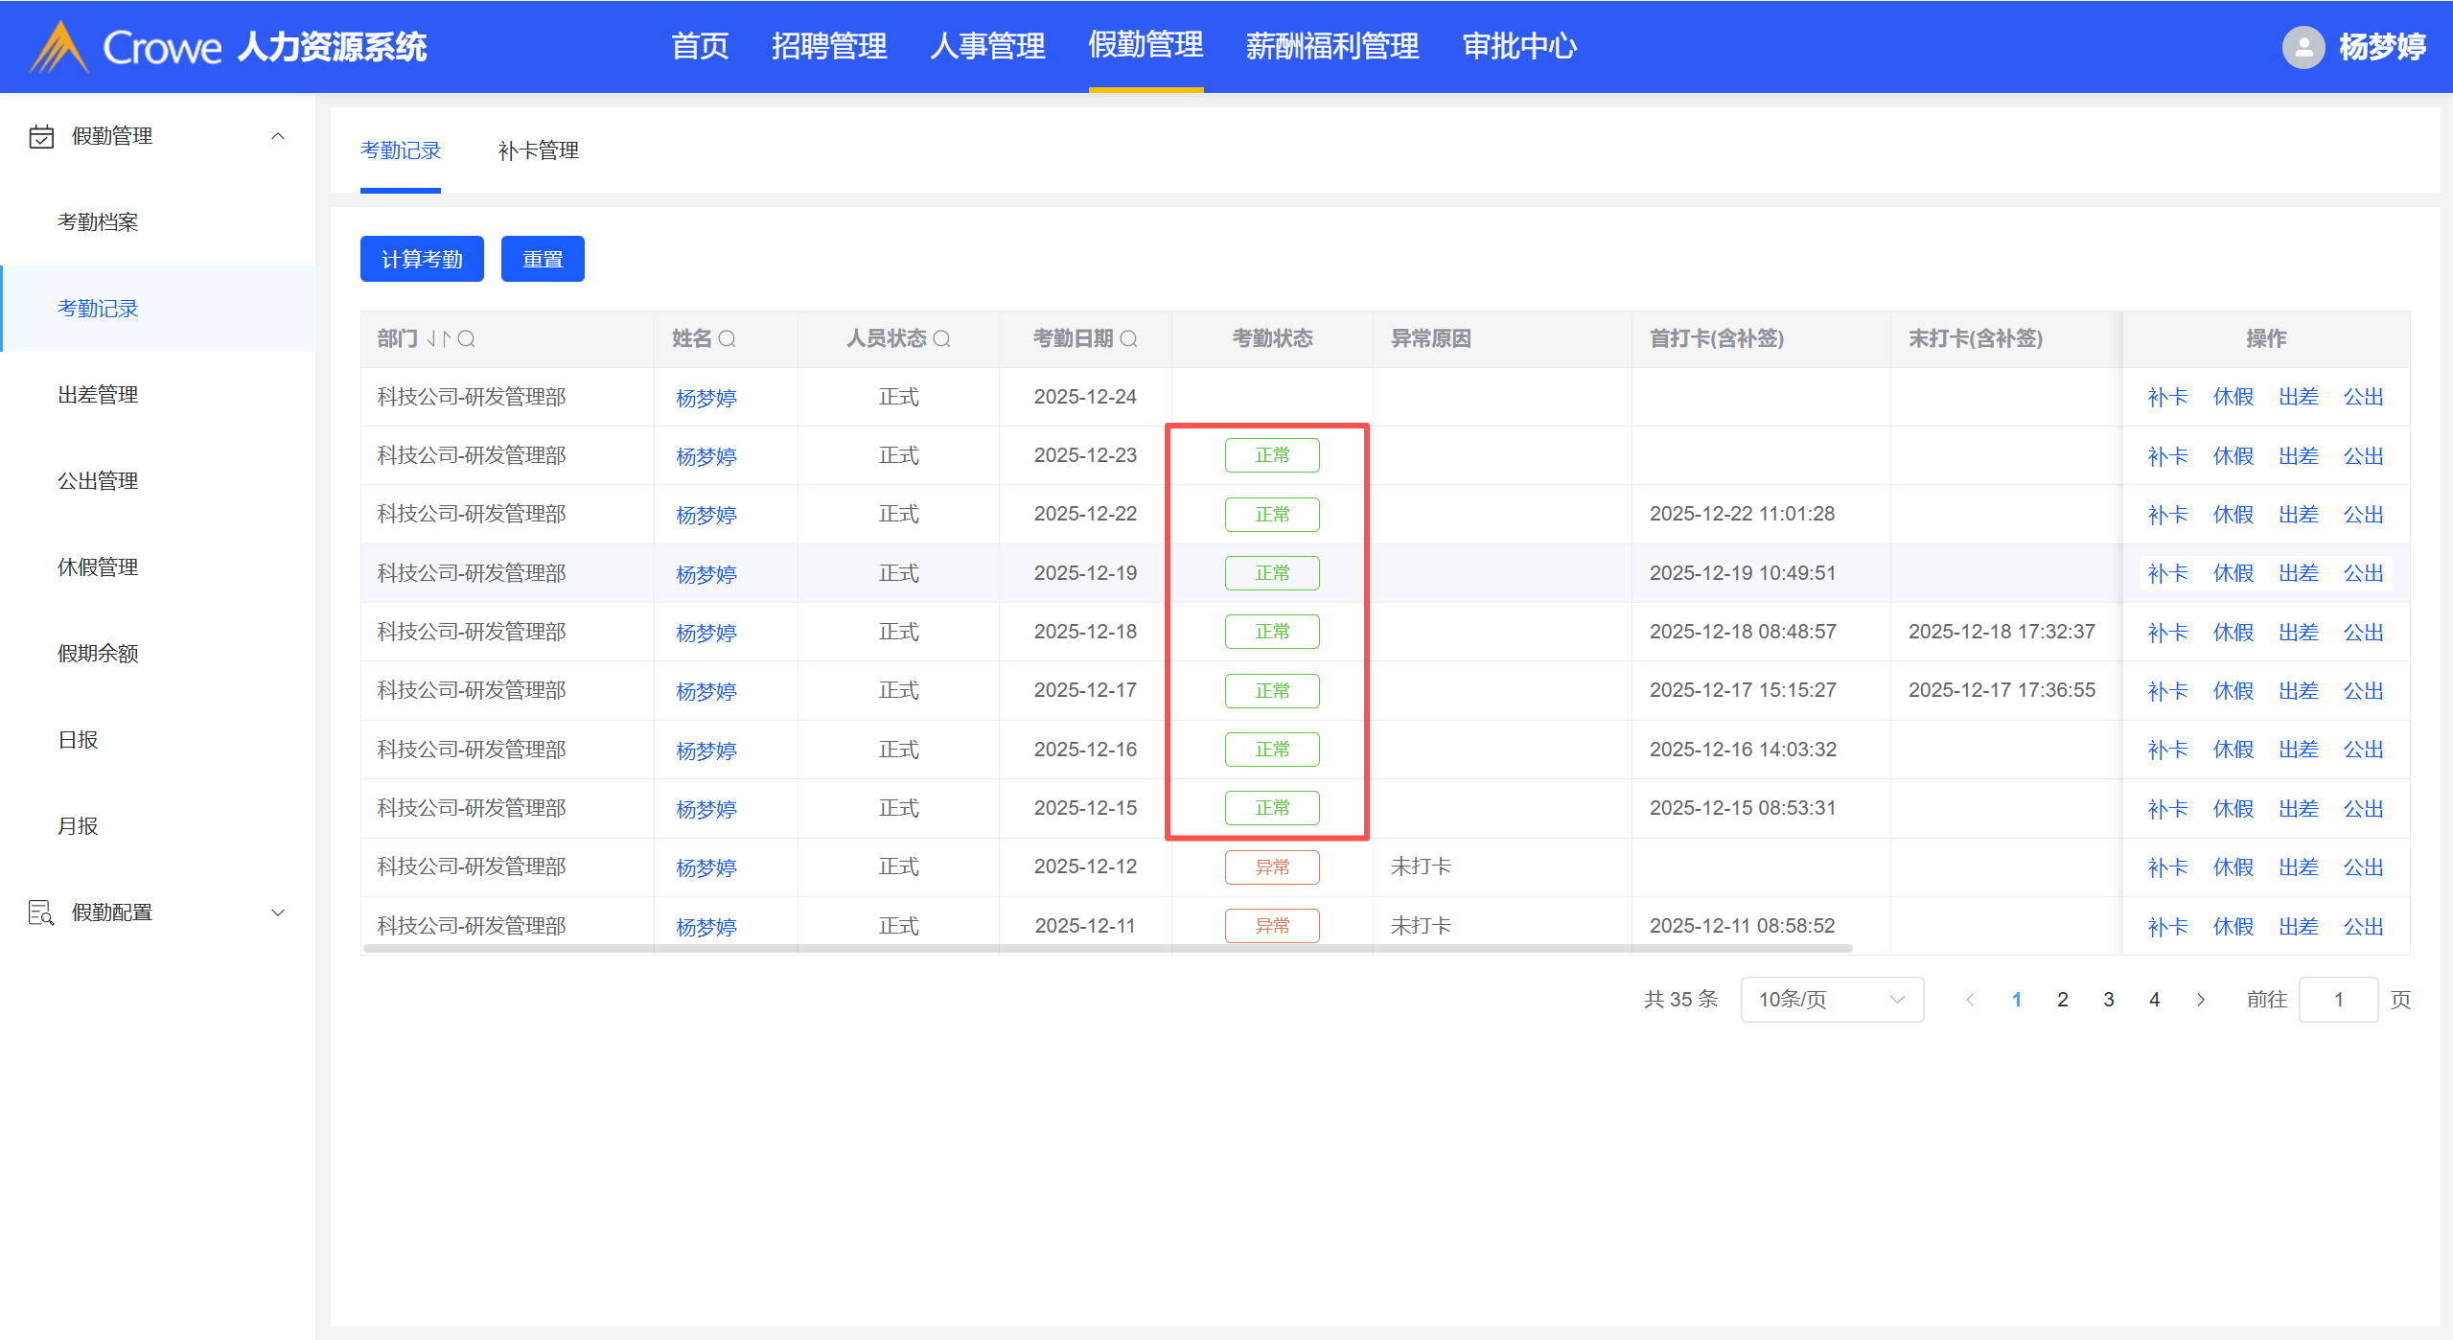The width and height of the screenshot is (2453, 1340).
Task: Click the search icon next to 考勤日期
Action: point(1128,338)
